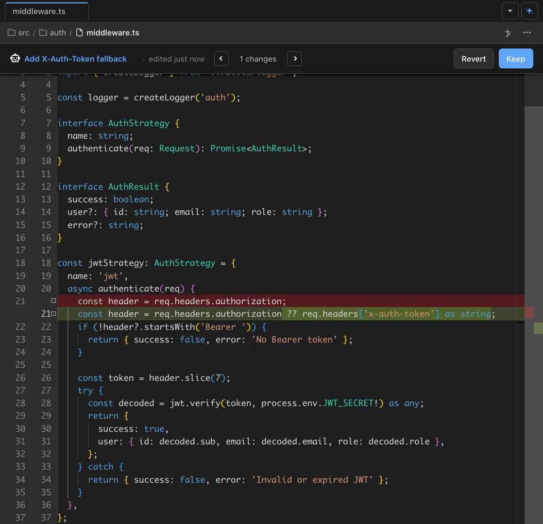543x524 pixels.
Task: Click the Keep button
Action: tap(515, 58)
